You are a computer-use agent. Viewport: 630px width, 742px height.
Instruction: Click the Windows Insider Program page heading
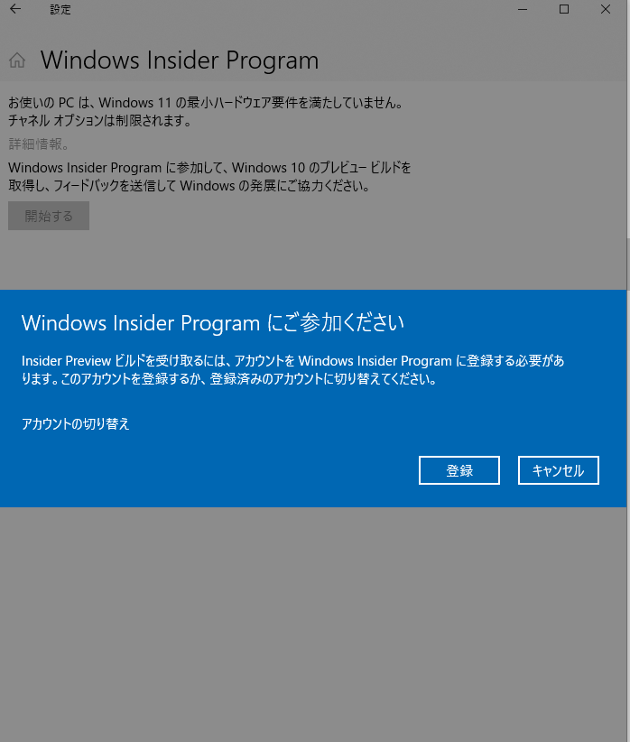(x=180, y=60)
